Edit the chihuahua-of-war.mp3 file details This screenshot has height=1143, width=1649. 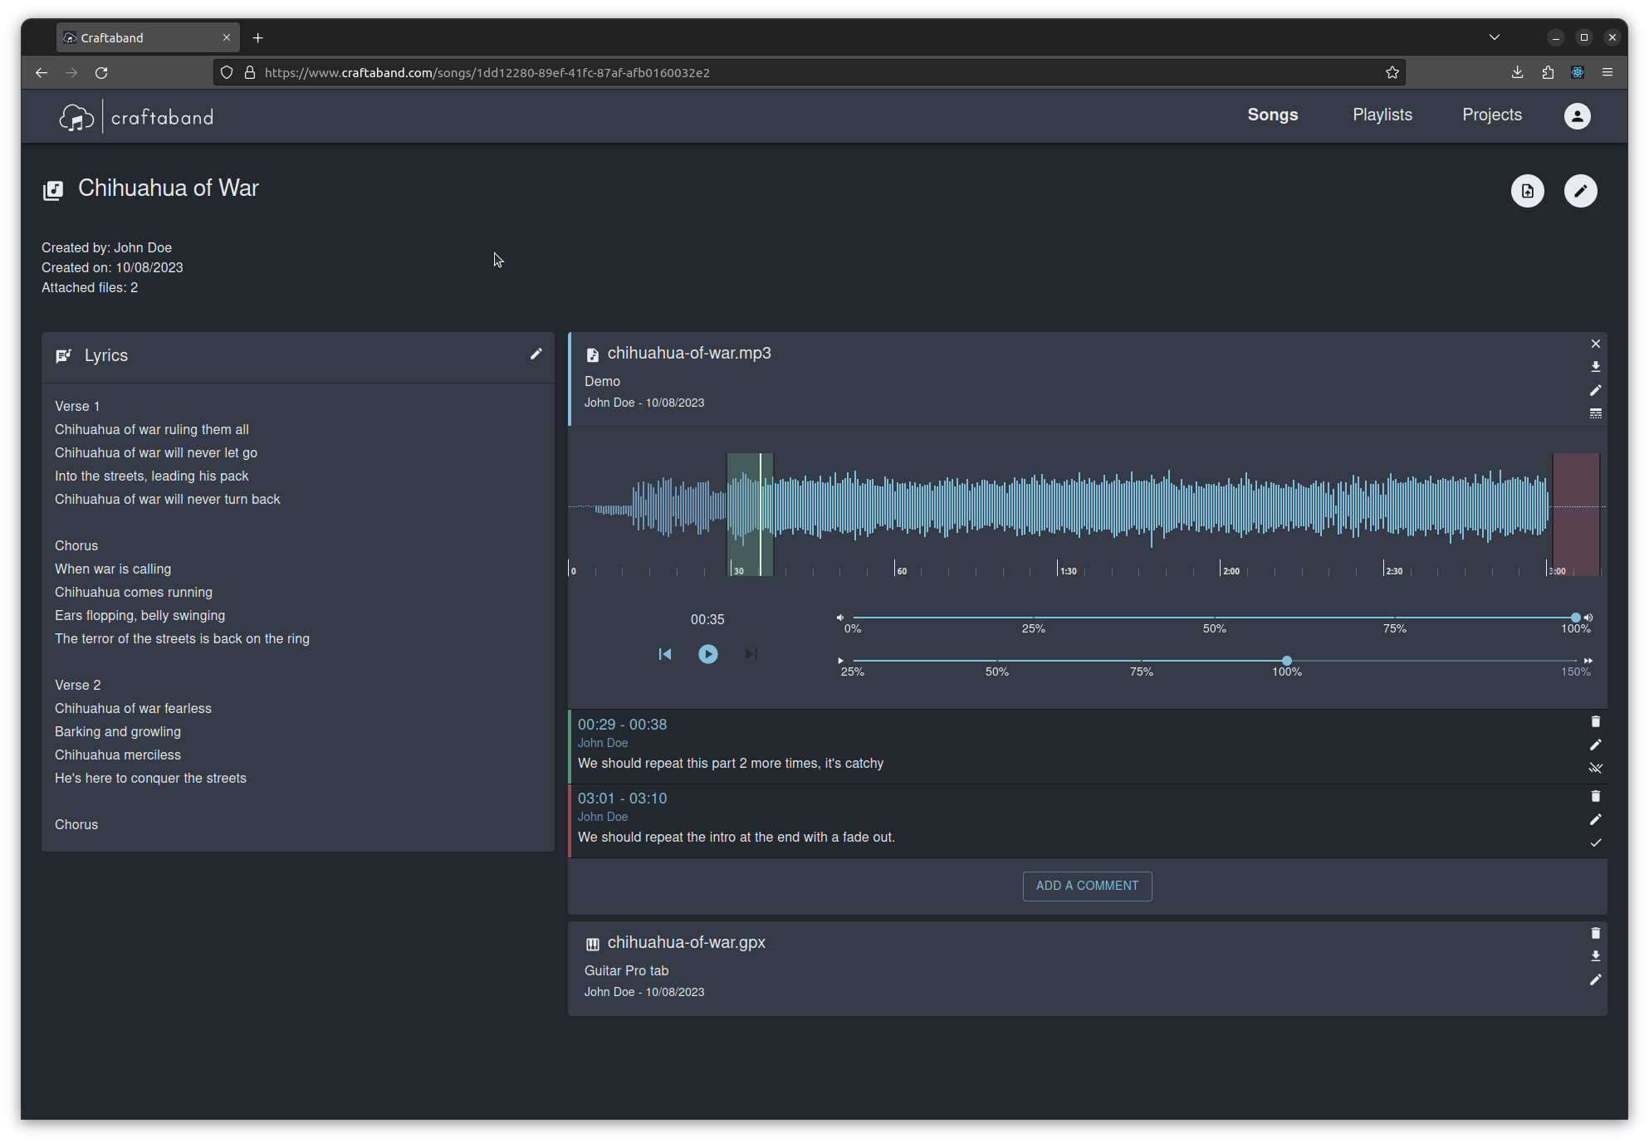pyautogui.click(x=1595, y=390)
